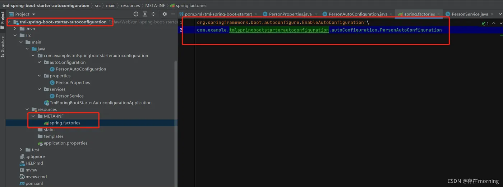Viewport: 503px width, 187px height.
Task: Click the Select Opened File locate icon
Action: click(x=136, y=14)
